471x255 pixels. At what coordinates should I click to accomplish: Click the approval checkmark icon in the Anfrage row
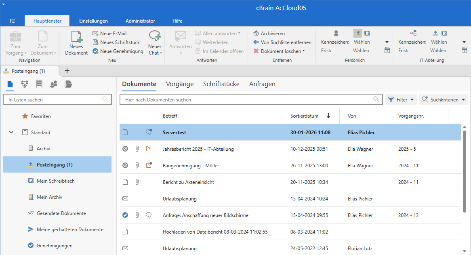(125, 215)
